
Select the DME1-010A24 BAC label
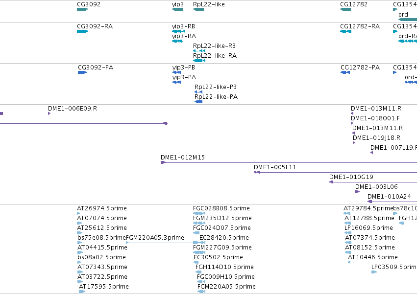(x=389, y=197)
